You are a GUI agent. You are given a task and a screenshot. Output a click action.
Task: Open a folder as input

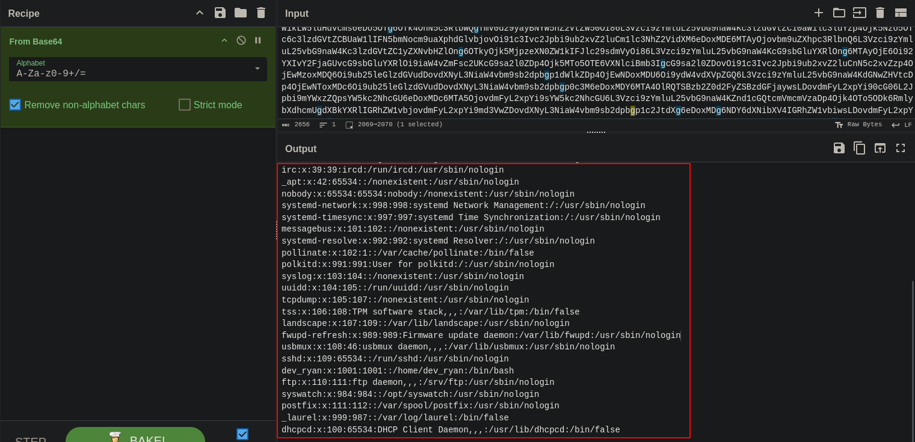[x=839, y=13]
